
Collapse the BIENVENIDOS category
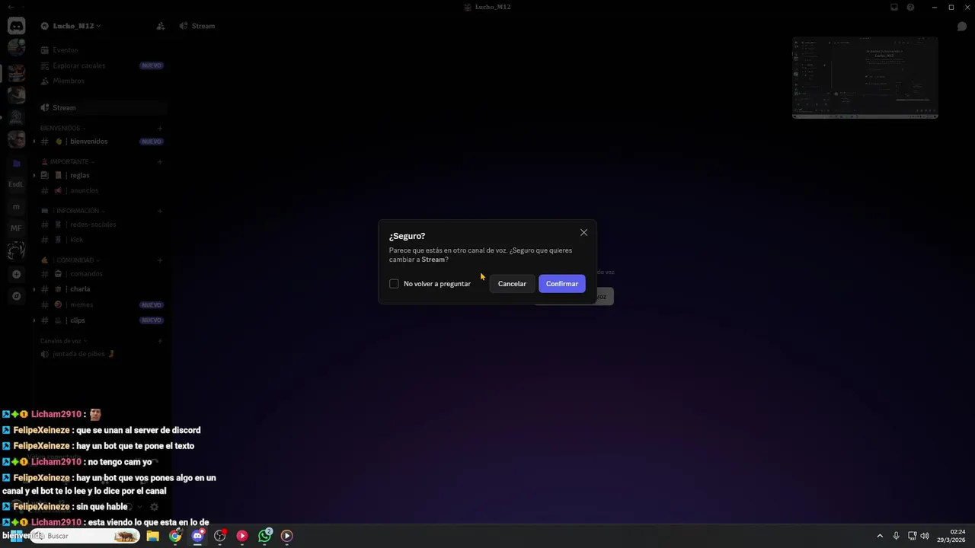click(x=63, y=128)
